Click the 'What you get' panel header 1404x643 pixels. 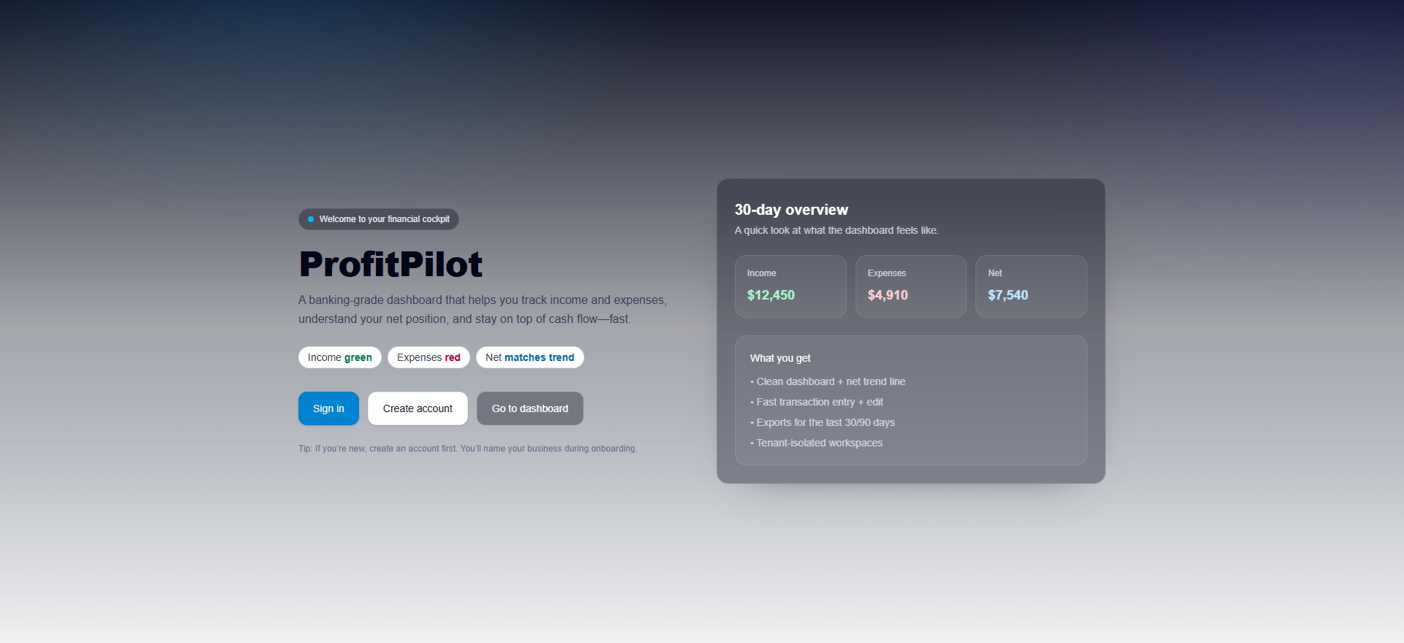click(x=780, y=358)
